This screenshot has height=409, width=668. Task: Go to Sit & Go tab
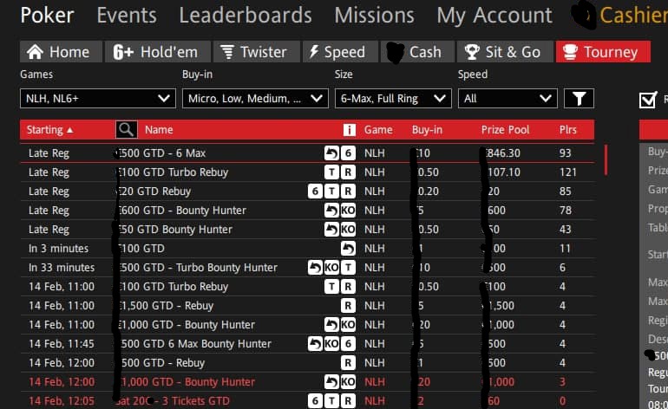coord(505,52)
